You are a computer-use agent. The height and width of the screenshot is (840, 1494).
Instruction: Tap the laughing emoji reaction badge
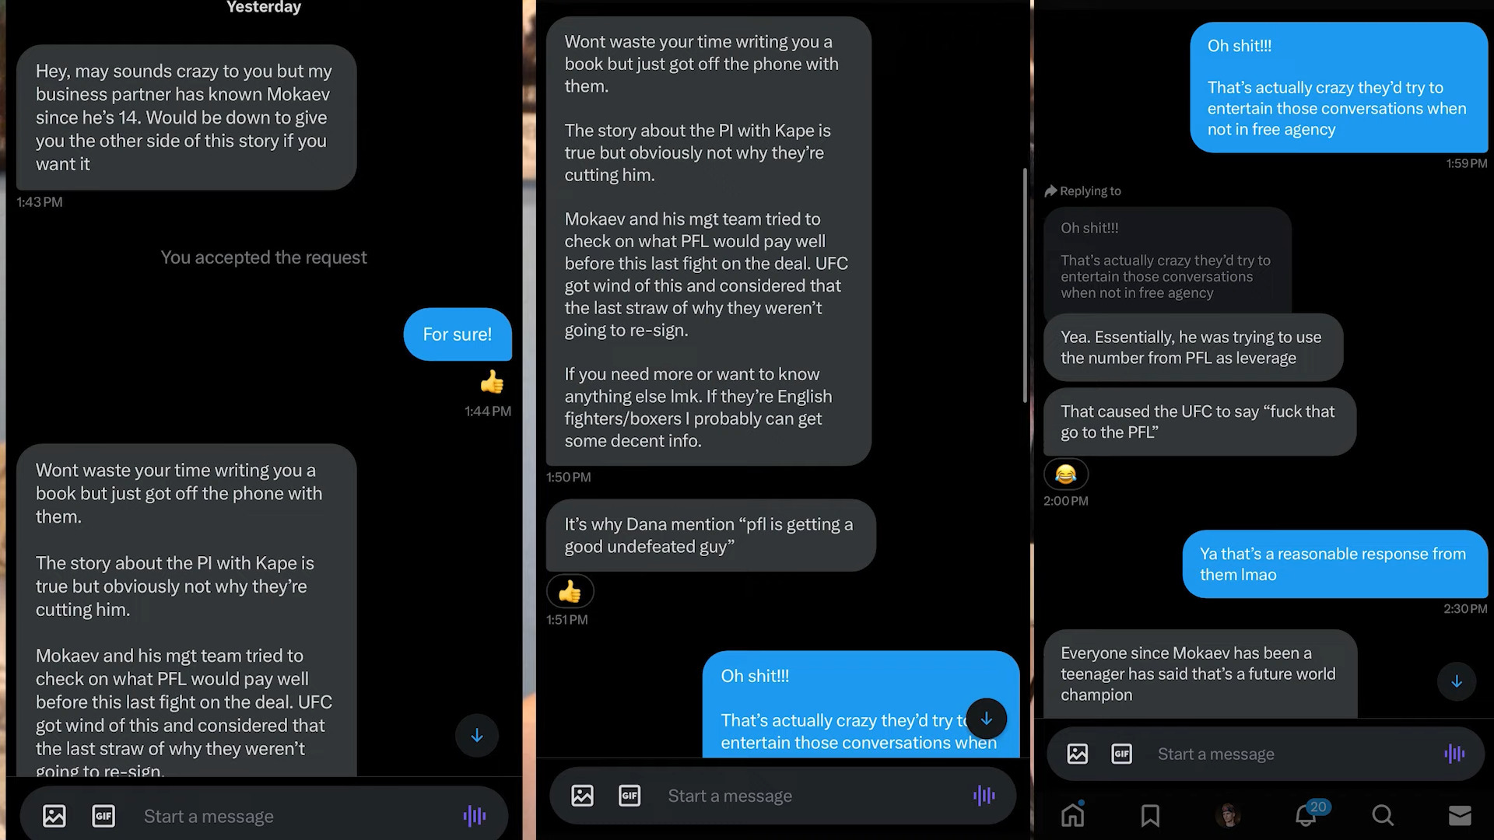[1066, 474]
